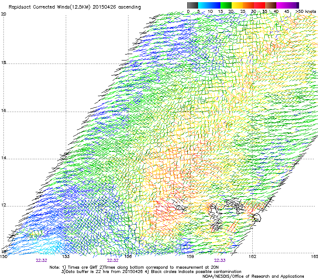Click 'Black circles indicate possible contamination' note

pos(196,272)
